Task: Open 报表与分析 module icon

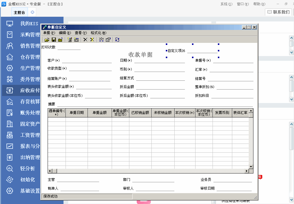Action: coord(10,146)
